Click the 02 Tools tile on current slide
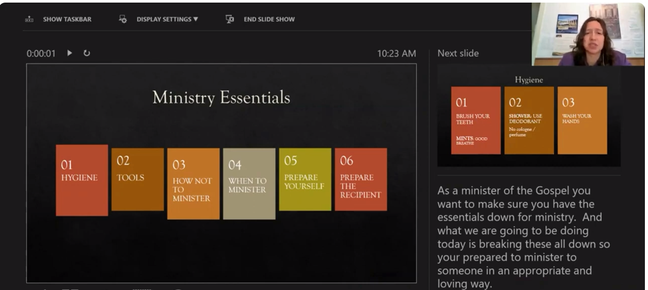648x290 pixels. click(137, 179)
